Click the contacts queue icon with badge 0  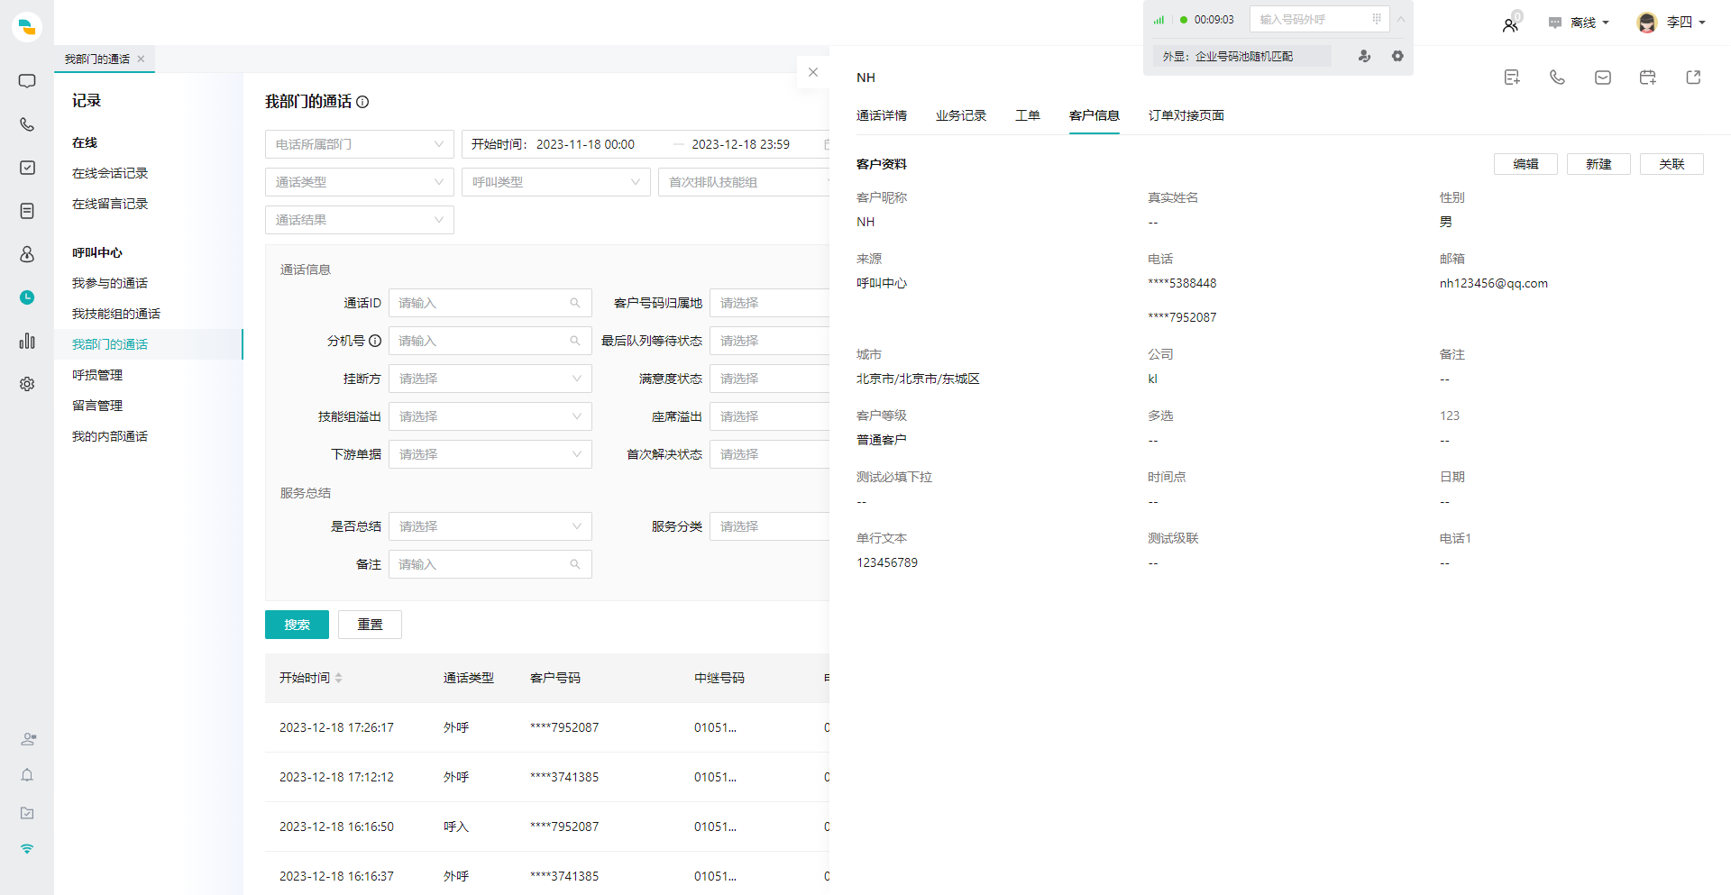tap(1511, 23)
